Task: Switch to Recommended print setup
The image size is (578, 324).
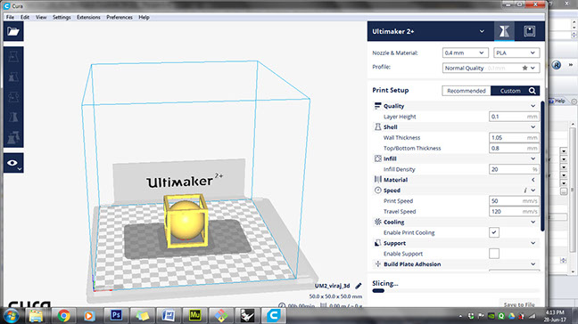Action: click(467, 91)
